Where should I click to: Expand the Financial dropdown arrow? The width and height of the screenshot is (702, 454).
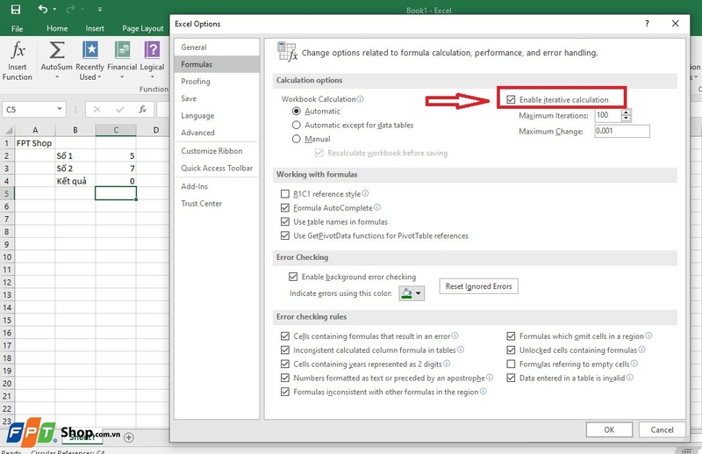click(x=122, y=77)
